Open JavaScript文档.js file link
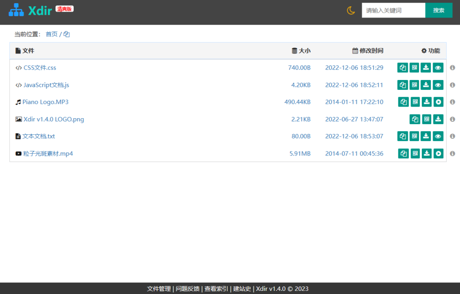This screenshot has width=460, height=294. tap(46, 85)
